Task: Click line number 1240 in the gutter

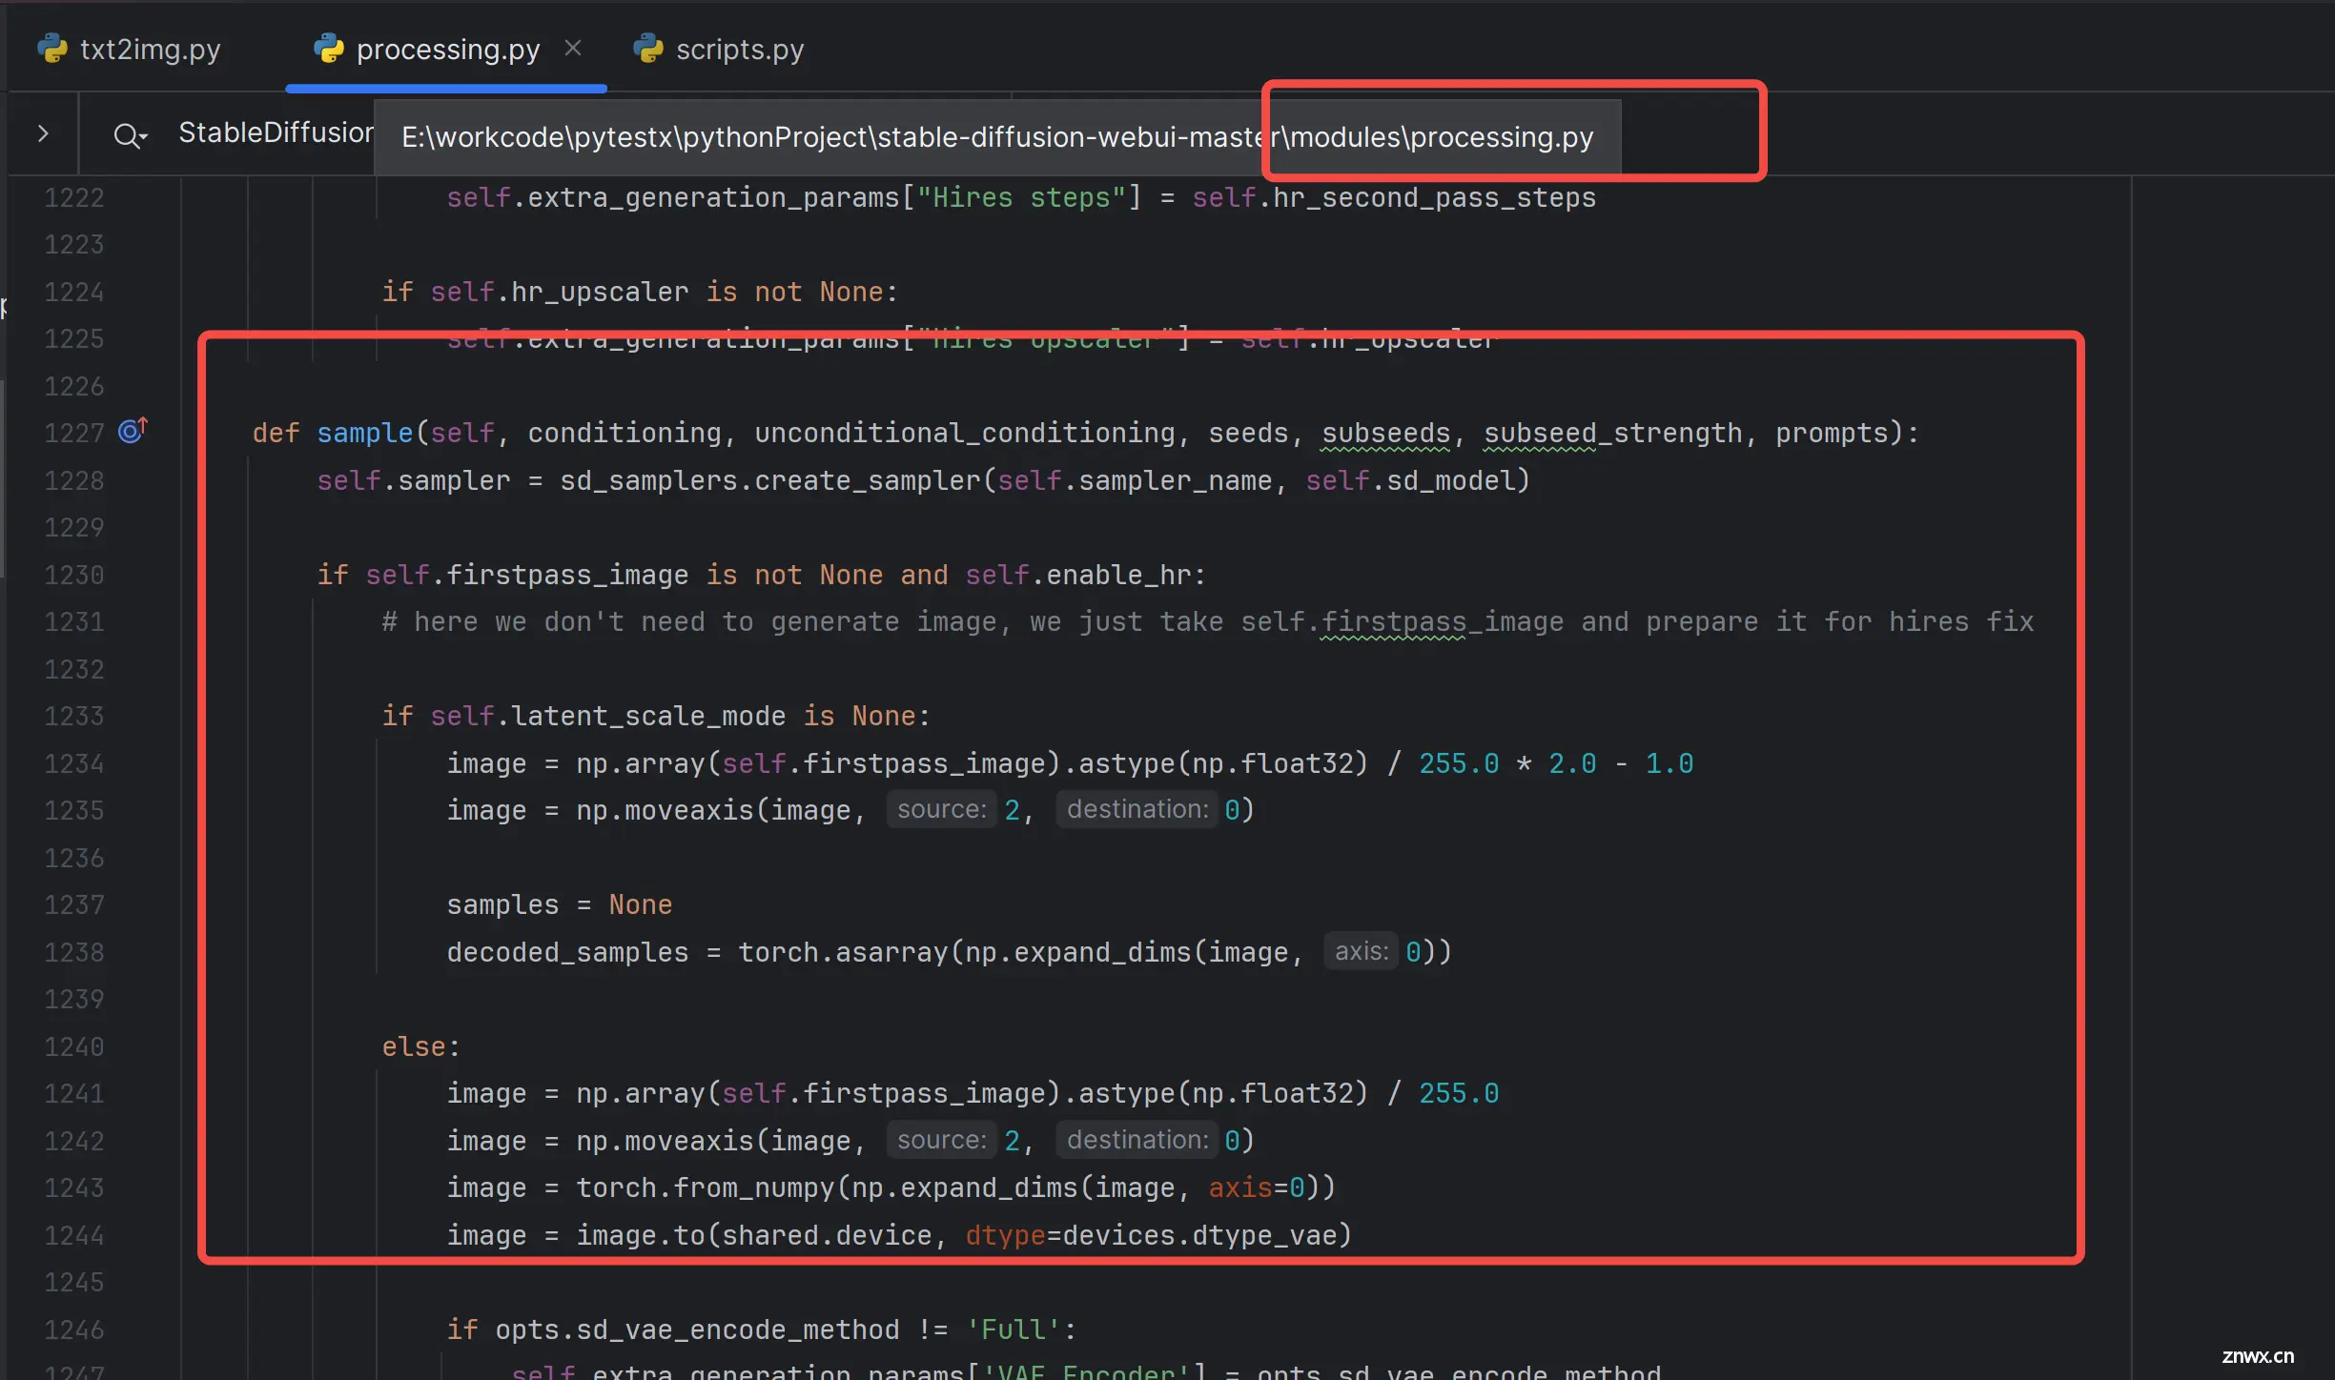Action: [74, 1046]
